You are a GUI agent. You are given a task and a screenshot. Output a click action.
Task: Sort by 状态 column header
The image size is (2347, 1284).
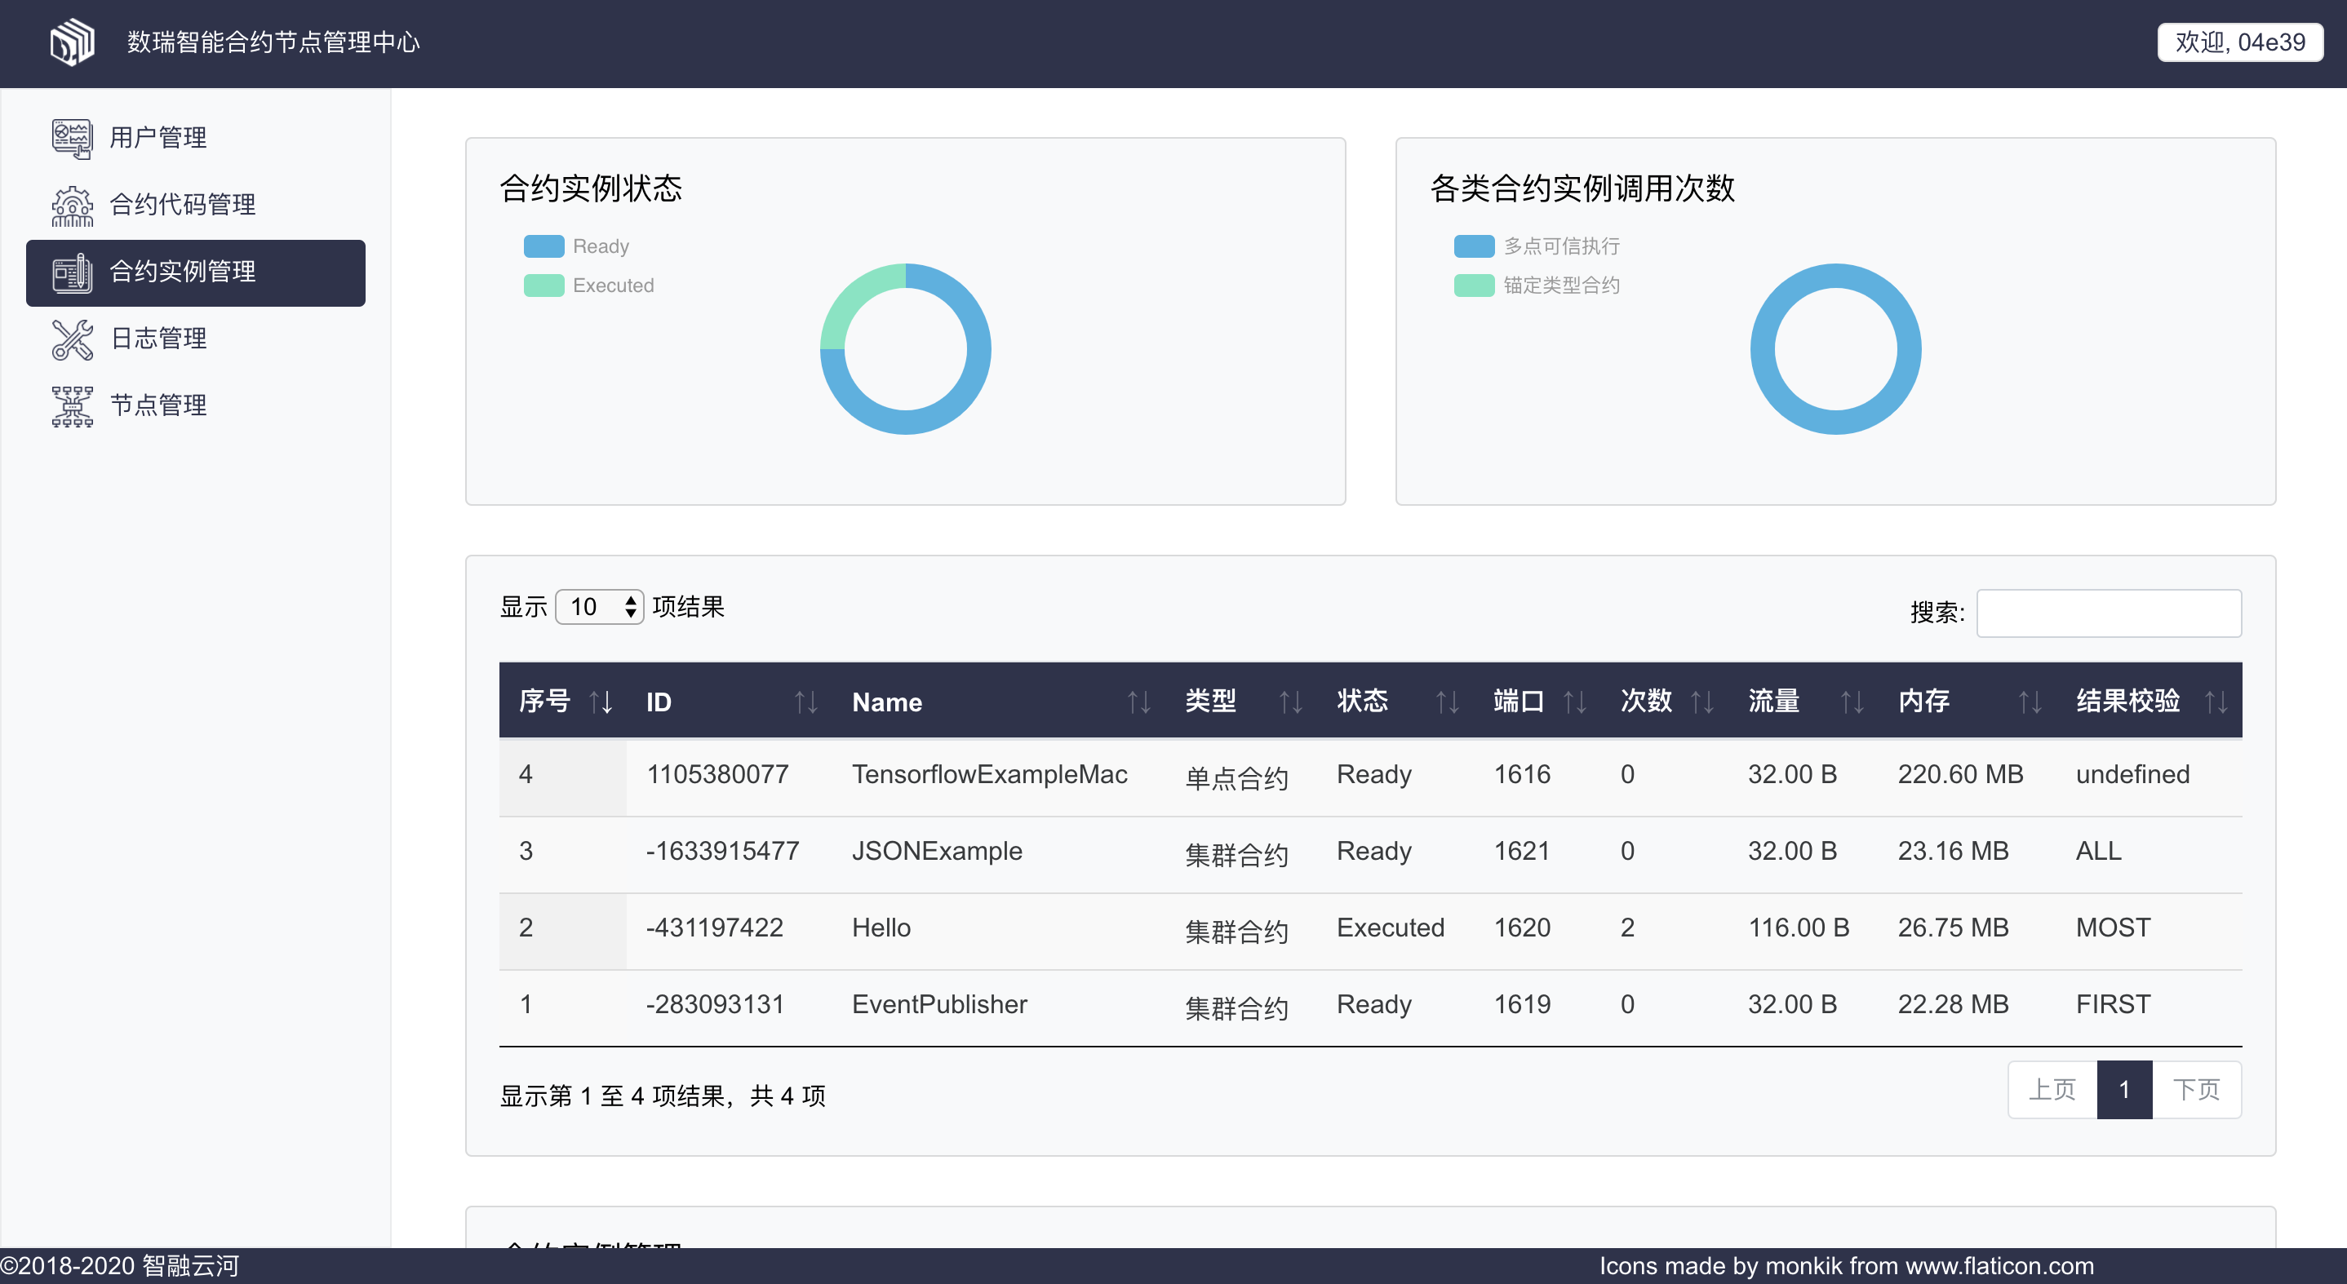coord(1362,702)
